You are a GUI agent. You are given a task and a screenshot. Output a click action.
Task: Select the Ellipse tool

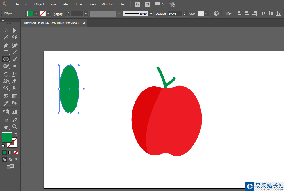(x=6, y=59)
